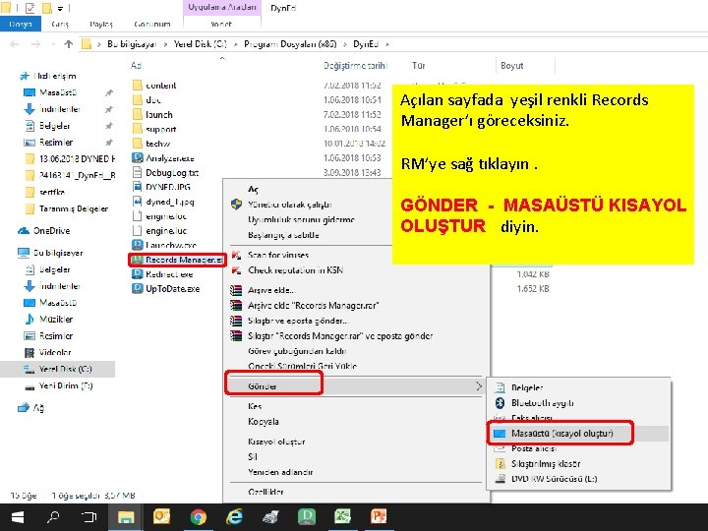Click the Forward arrow navigation button
The height and width of the screenshot is (531, 708).
pyautogui.click(x=35, y=44)
